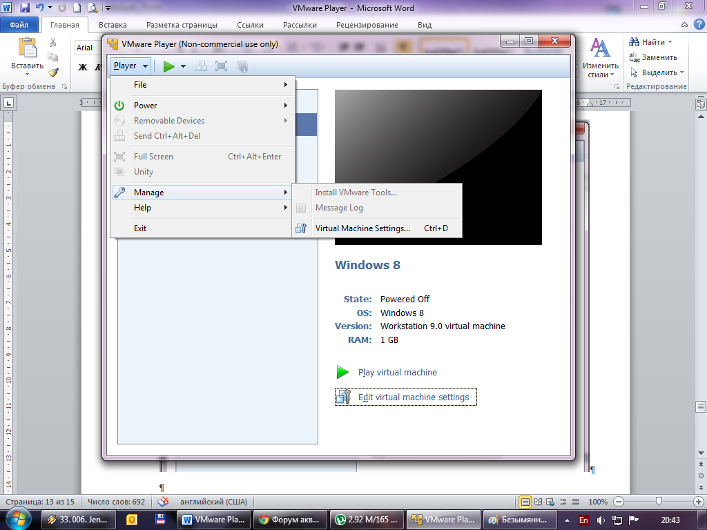Click the full screen toolbar icon
The image size is (707, 530).
(221, 67)
